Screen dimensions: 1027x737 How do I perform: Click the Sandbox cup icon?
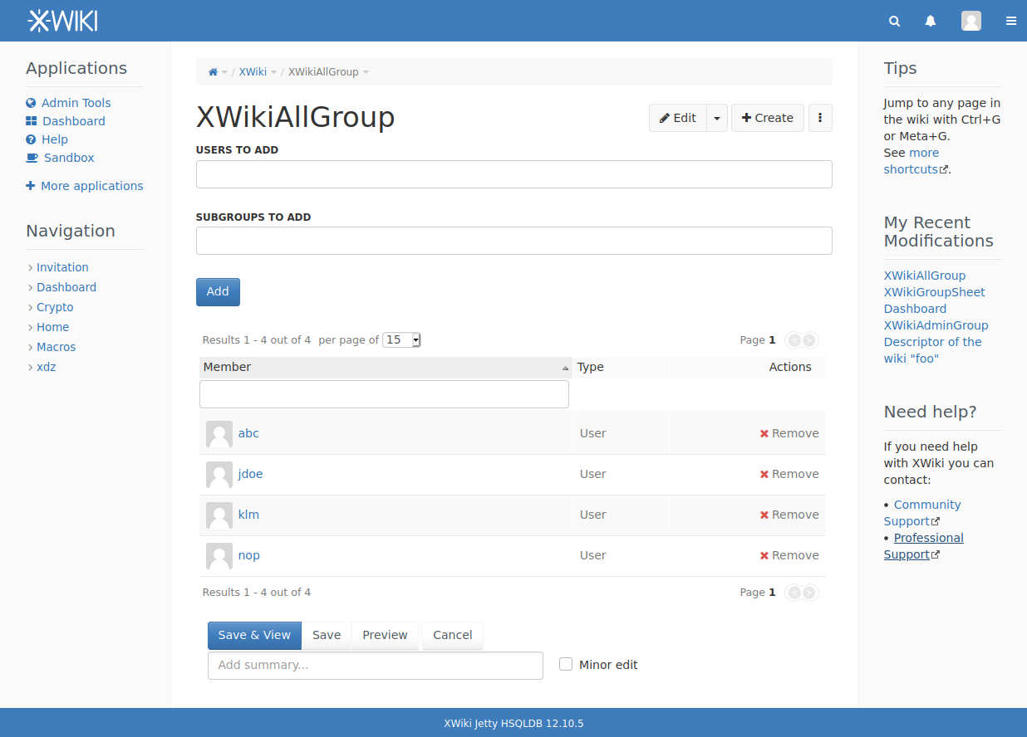pyautogui.click(x=32, y=158)
